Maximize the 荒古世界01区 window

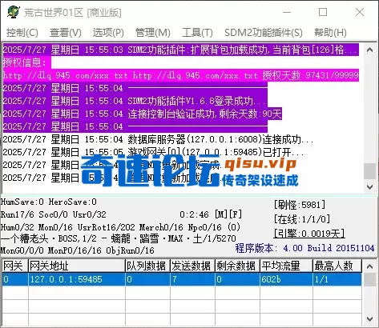coord(323,12)
